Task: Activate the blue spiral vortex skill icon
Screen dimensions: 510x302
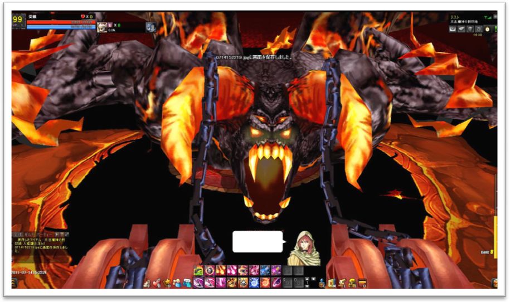Action: [x=254, y=283]
